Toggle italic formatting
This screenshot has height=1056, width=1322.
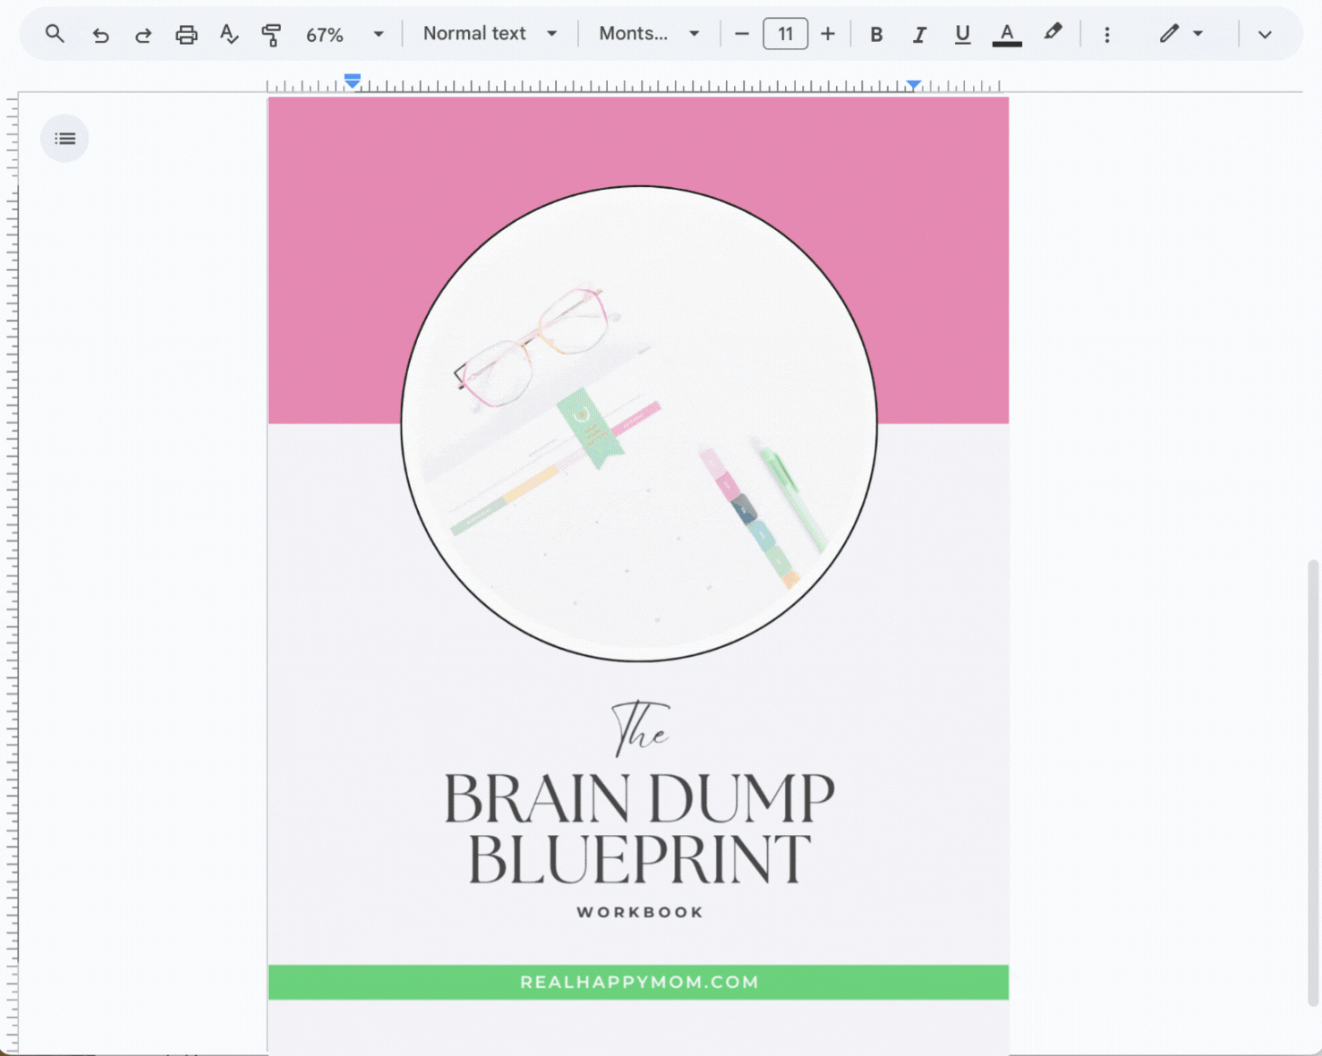point(919,34)
